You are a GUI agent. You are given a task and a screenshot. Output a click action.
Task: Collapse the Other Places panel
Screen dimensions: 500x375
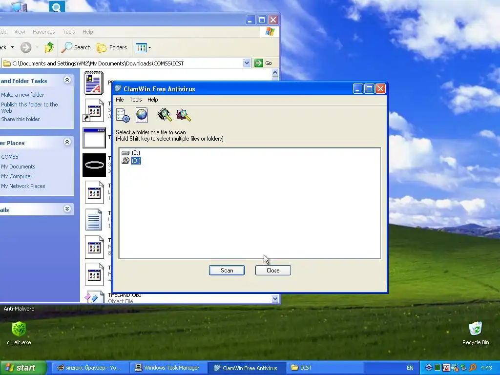(x=67, y=142)
